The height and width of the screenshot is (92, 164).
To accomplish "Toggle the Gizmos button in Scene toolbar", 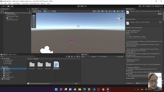I will point(122,11).
